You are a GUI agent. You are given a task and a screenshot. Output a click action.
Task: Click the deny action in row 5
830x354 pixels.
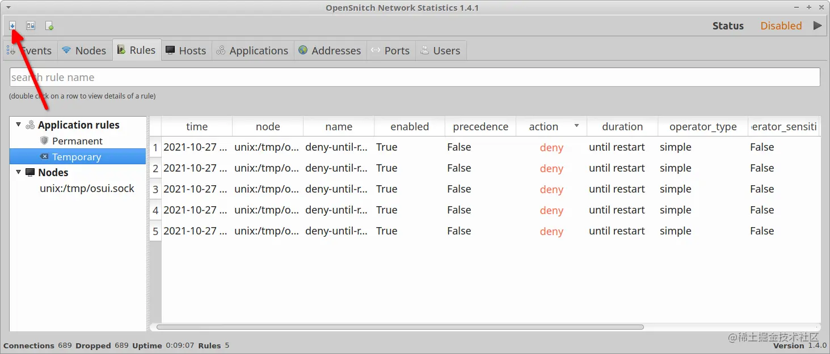[x=551, y=231]
